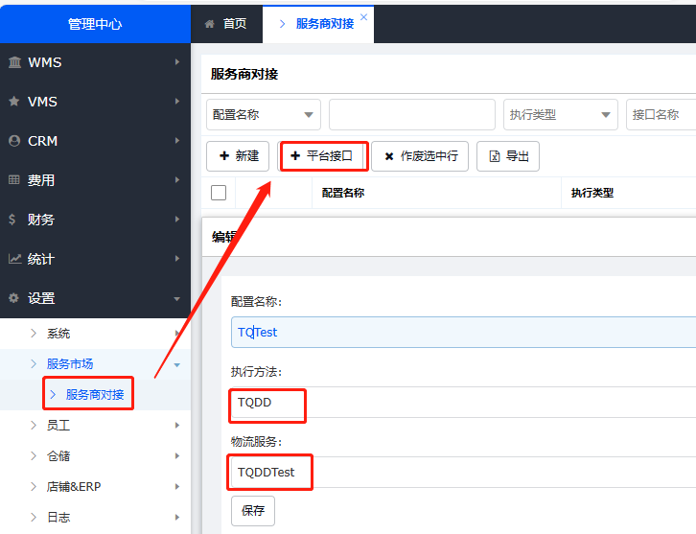Click the WMS bank icon
Screen dimensions: 696x534
coord(14,62)
